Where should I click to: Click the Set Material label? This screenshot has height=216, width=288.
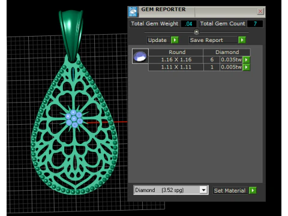click(230, 190)
